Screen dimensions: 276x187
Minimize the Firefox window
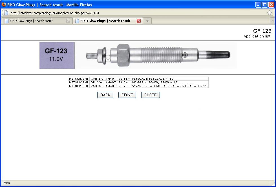click(x=258, y=5)
